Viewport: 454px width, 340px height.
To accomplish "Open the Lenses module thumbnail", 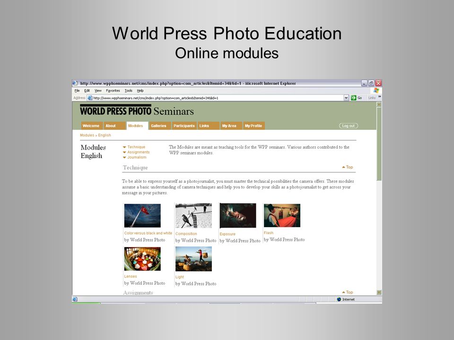I will point(142,259).
